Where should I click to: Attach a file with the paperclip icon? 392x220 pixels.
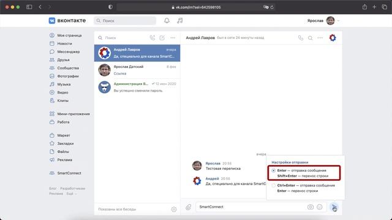pyautogui.click(x=188, y=207)
